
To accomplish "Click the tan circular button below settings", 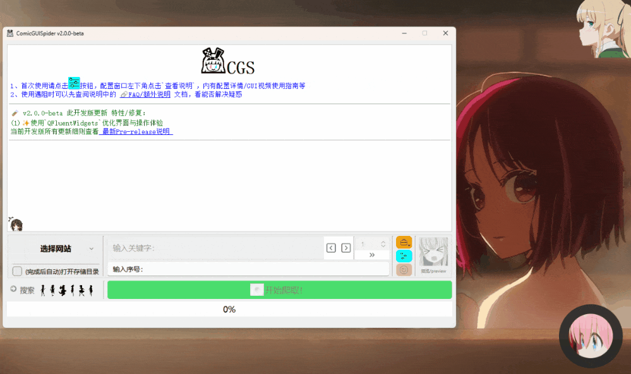I will pyautogui.click(x=404, y=269).
